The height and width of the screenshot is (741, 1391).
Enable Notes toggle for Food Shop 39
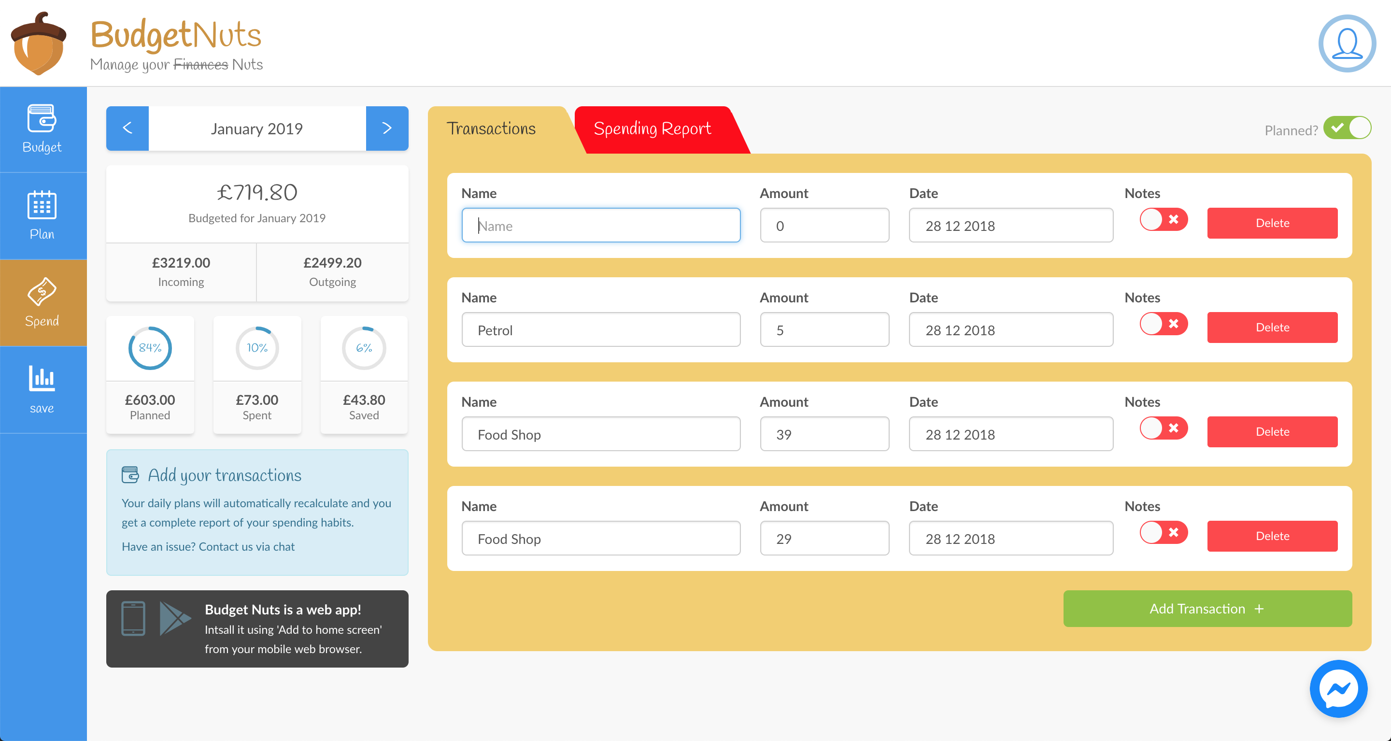[x=1163, y=428]
